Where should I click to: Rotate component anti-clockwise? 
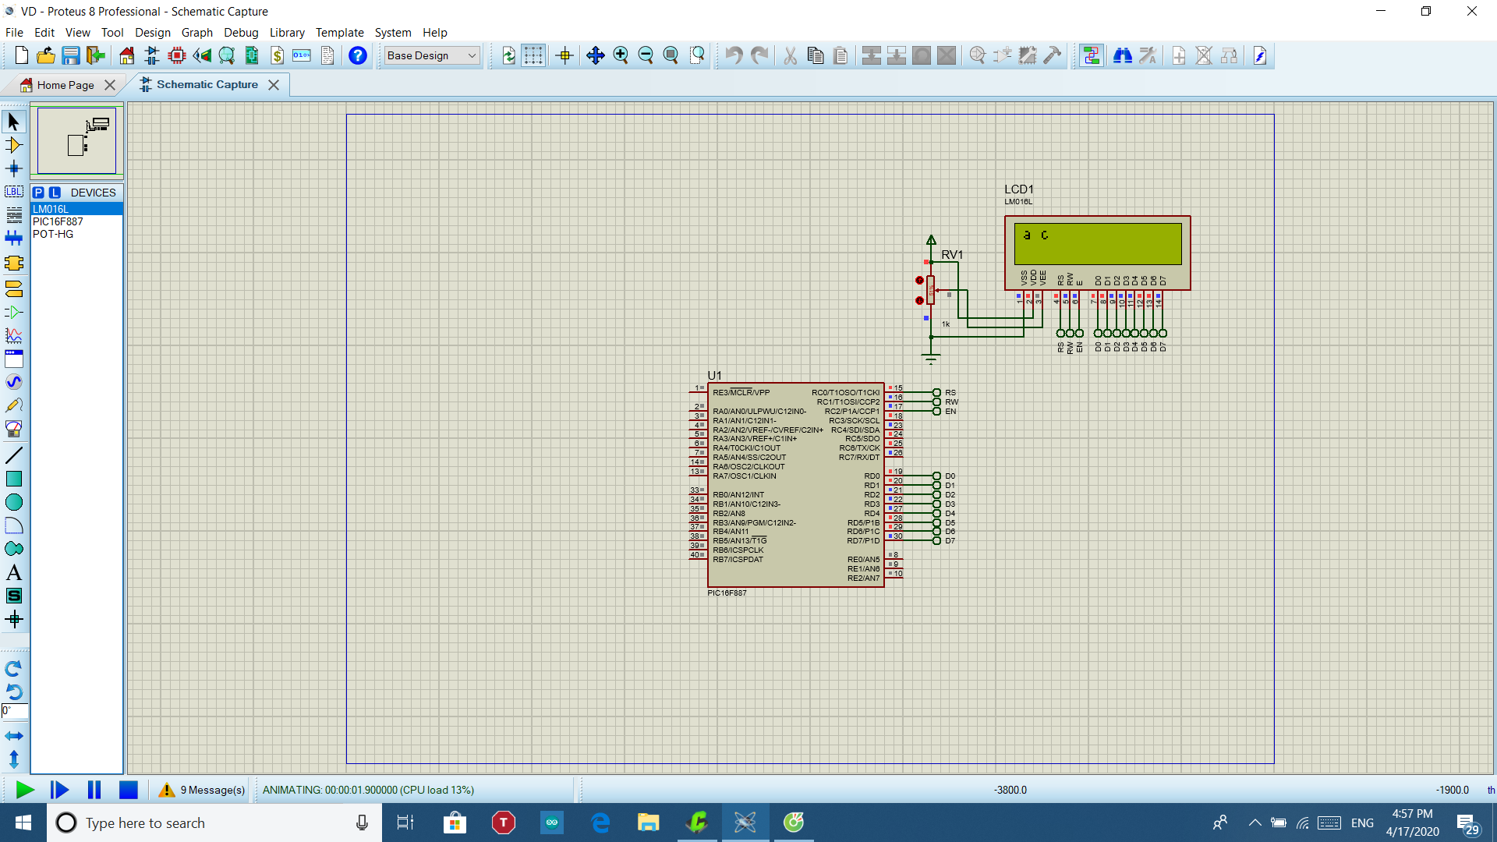(13, 692)
